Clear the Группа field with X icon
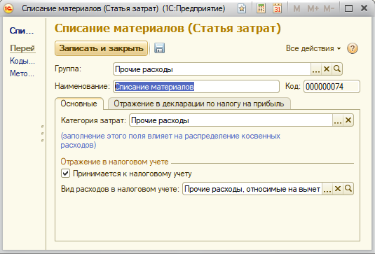Image resolution: width=375 pixels, height=254 pixels. (327, 69)
